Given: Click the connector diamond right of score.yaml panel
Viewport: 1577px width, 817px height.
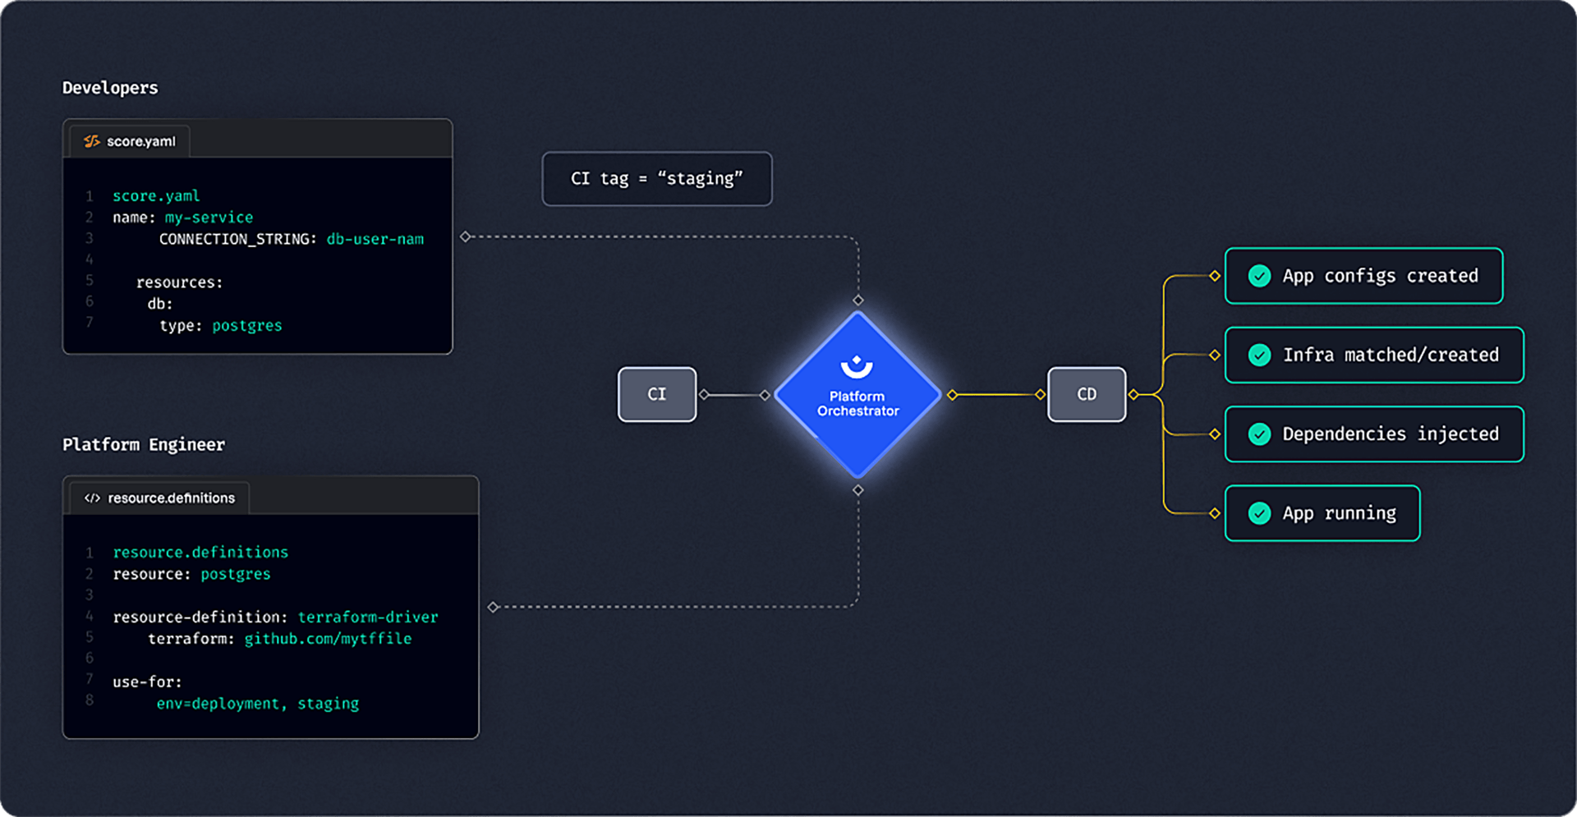Looking at the screenshot, I should pos(466,236).
